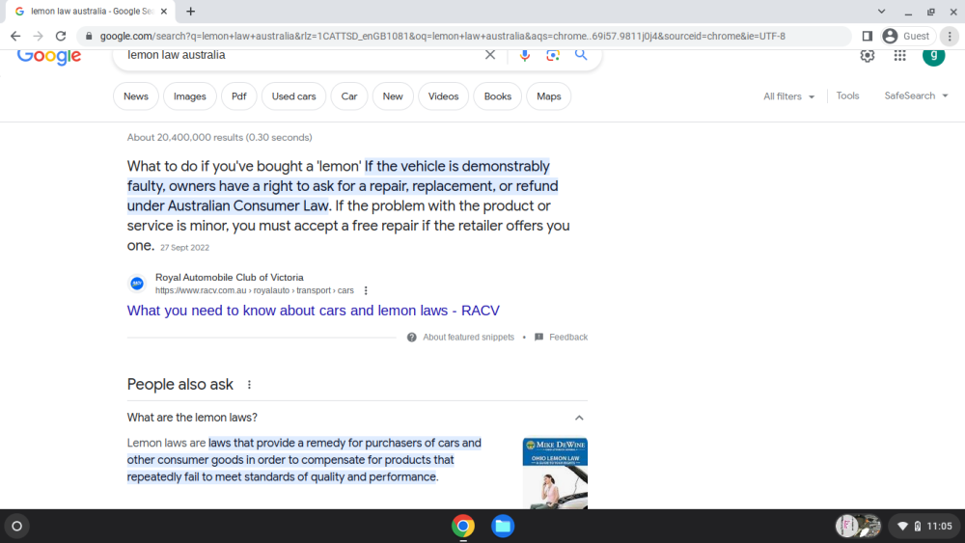Select the New filter chip
This screenshot has height=543, width=965.
(x=393, y=96)
